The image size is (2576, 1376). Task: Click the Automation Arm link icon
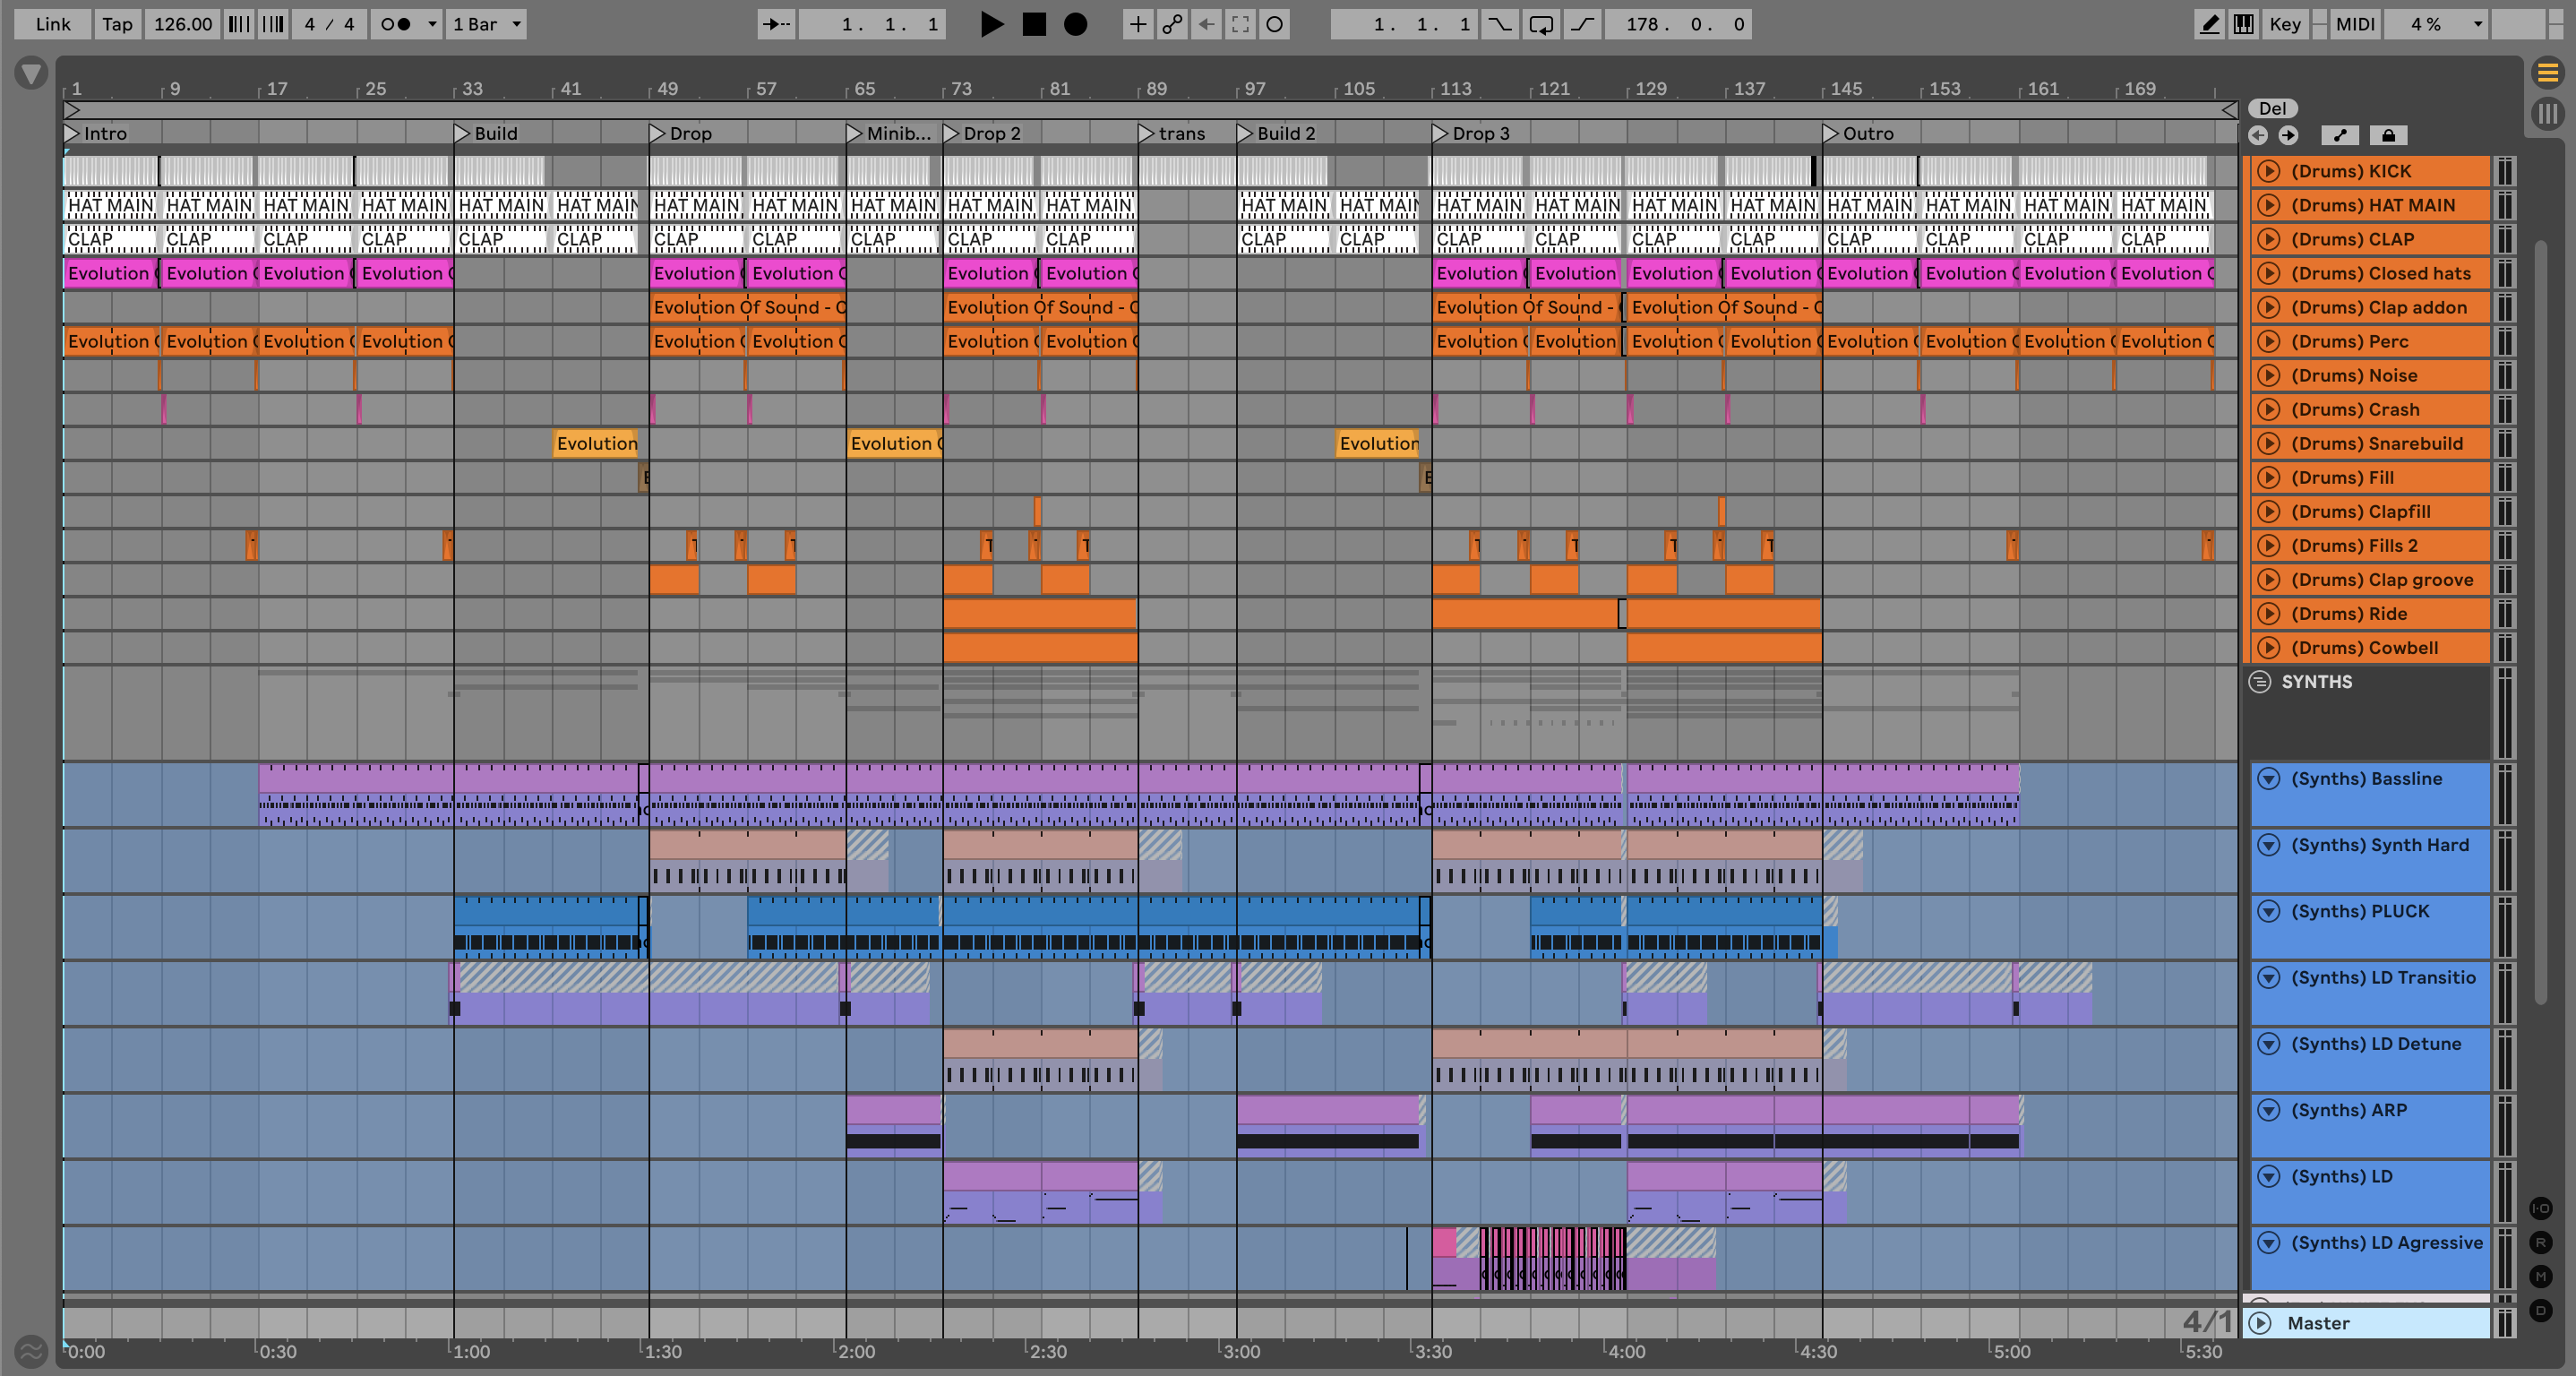pos(1172,24)
